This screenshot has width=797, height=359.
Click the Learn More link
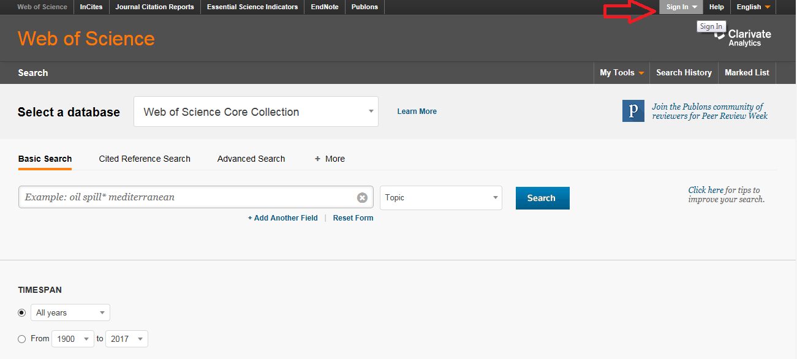pyautogui.click(x=417, y=111)
